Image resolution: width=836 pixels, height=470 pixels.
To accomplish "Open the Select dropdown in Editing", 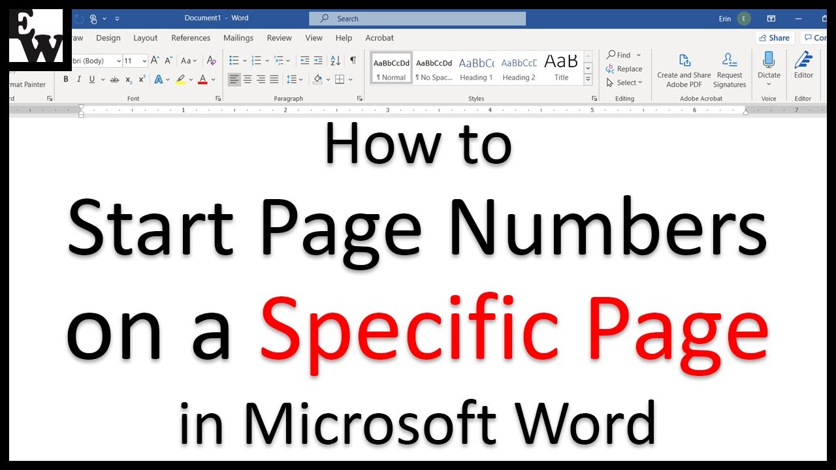I will pyautogui.click(x=624, y=83).
